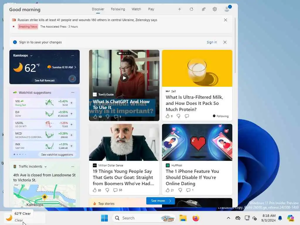Add USOIL to watchlist
This screenshot has height=225, width=300.
point(71,124)
